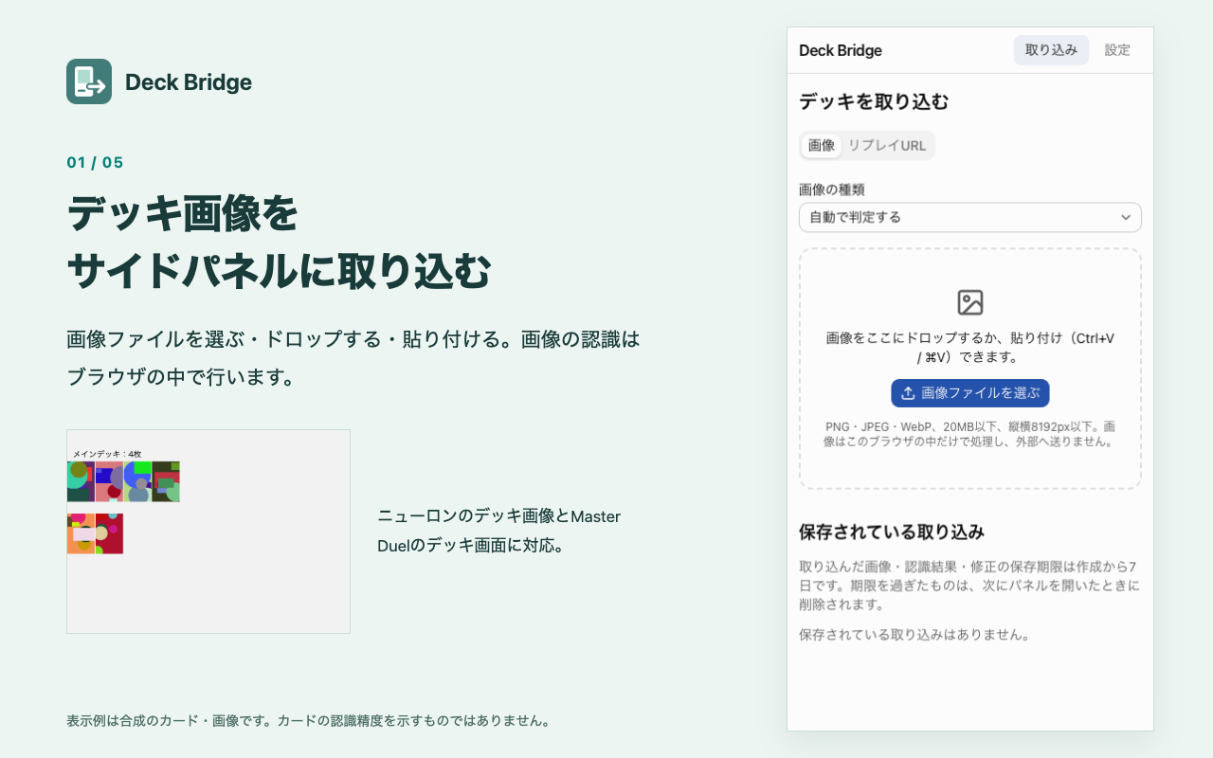The image size is (1213, 758).
Task: Click the 'デッキを取り込む' heading
Action: click(874, 101)
